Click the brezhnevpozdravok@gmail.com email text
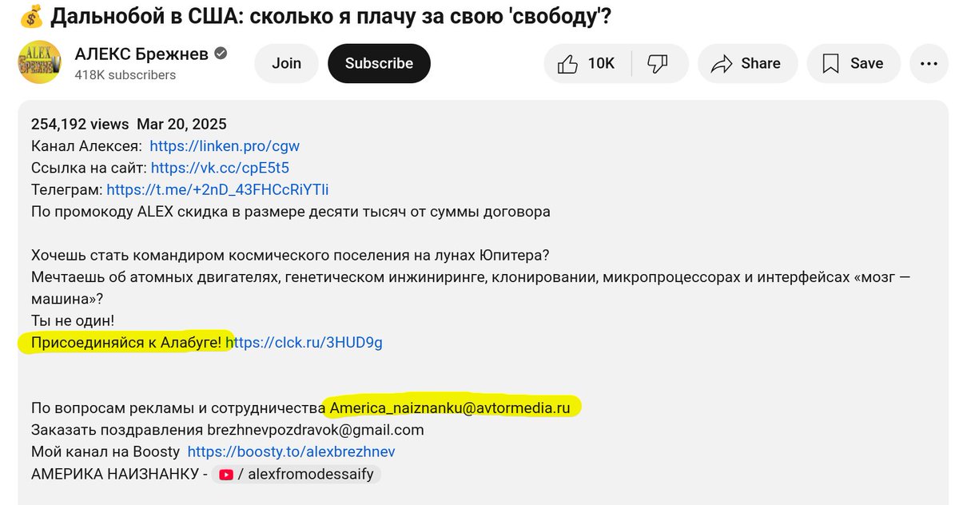The width and height of the screenshot is (959, 505). tap(315, 430)
